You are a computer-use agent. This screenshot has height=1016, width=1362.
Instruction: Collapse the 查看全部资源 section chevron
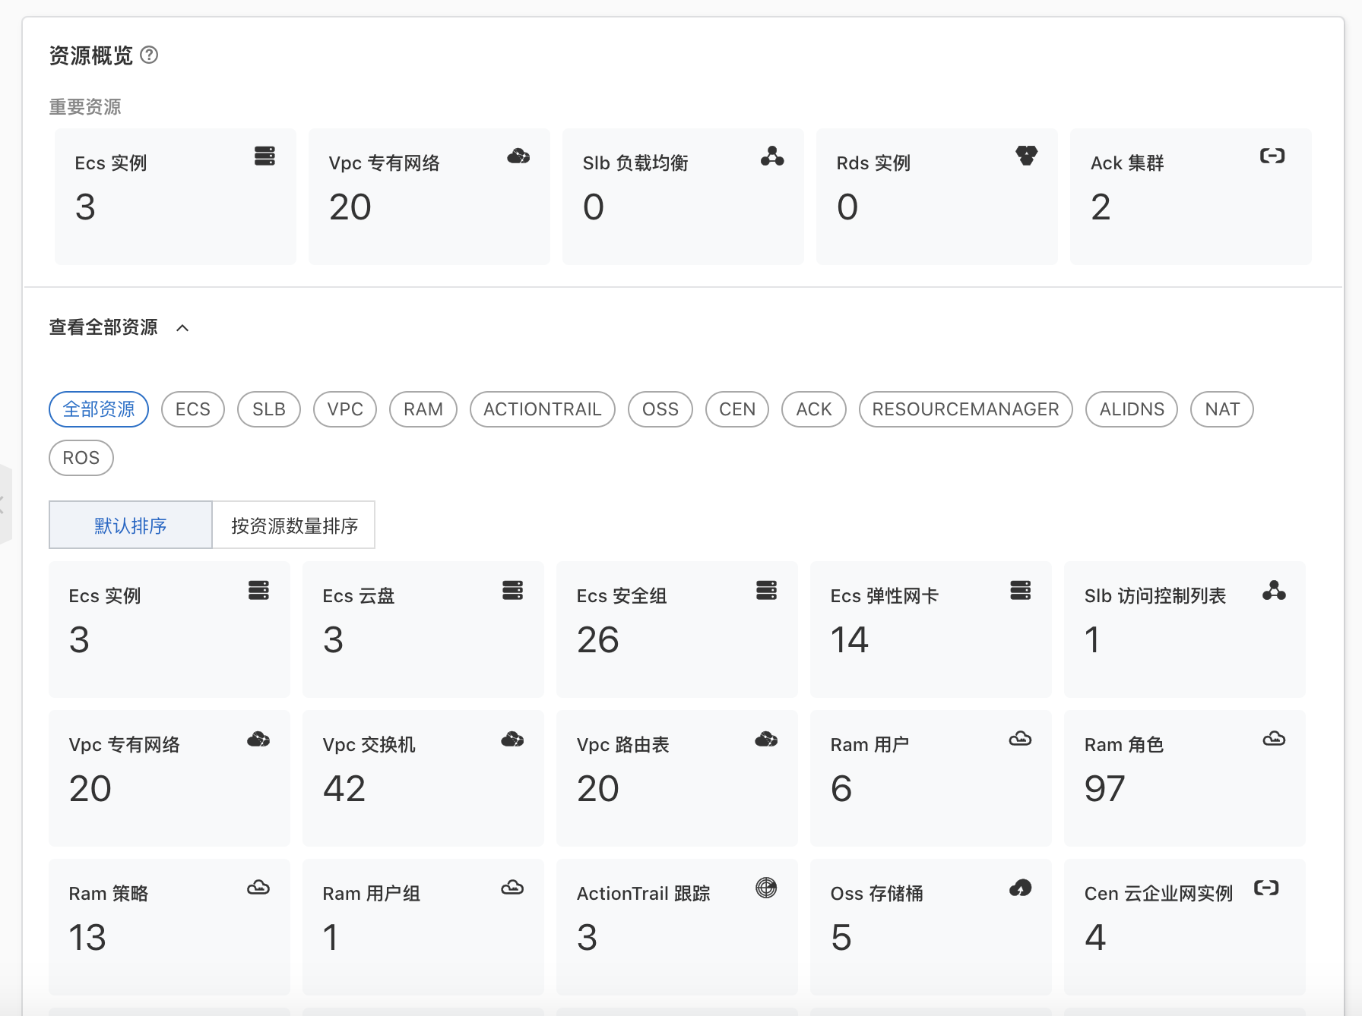182,328
